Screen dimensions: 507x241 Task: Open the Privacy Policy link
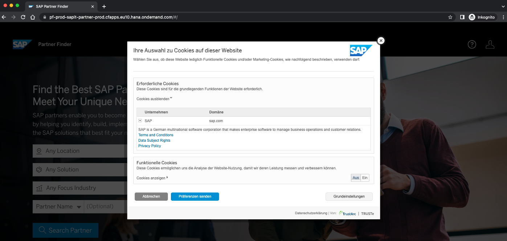(x=150, y=146)
